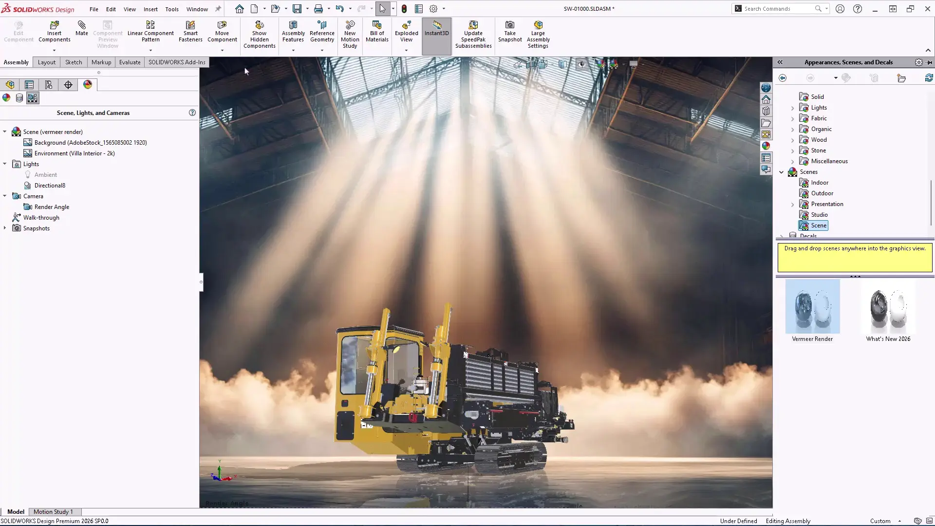Image resolution: width=935 pixels, height=526 pixels.
Task: Expand the Snapshots tree node
Action: tap(4, 228)
